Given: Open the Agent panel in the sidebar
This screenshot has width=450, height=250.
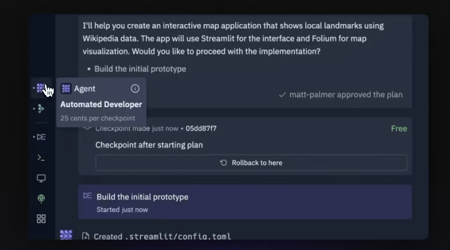Looking at the screenshot, I should pyautogui.click(x=41, y=88).
